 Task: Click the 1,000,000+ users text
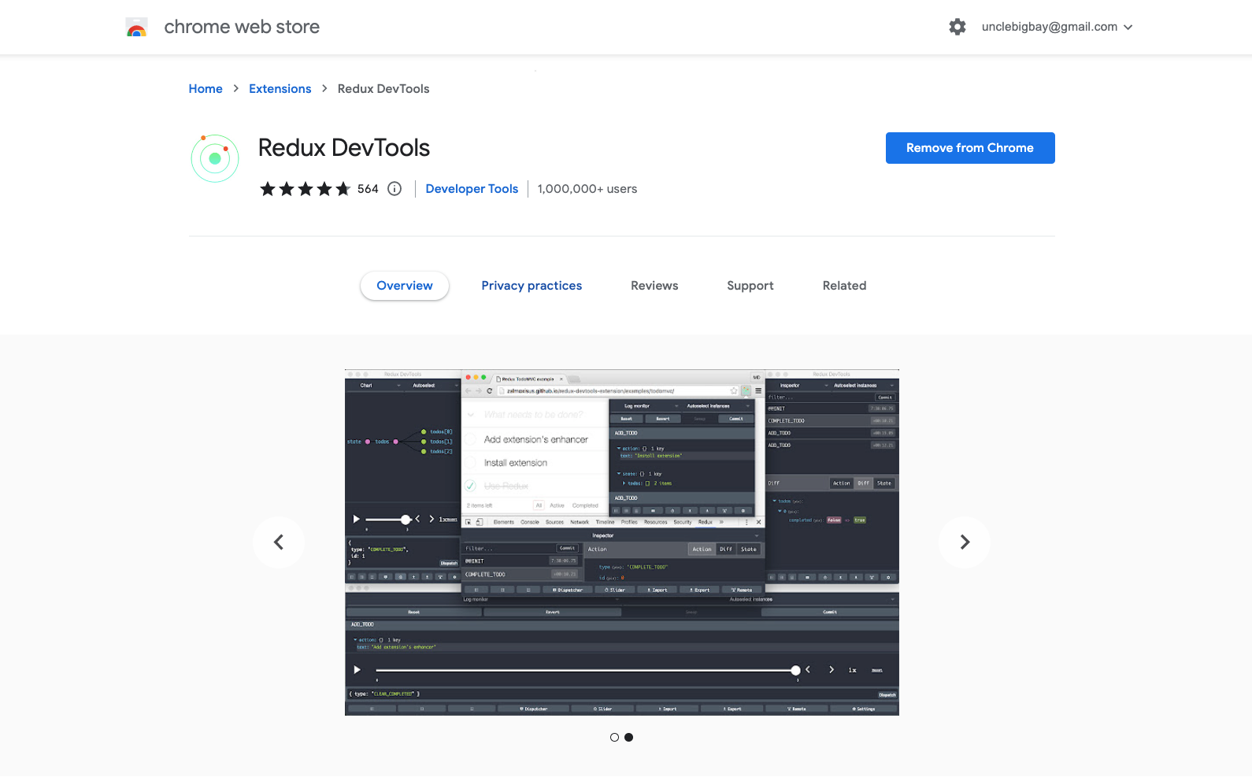point(587,189)
